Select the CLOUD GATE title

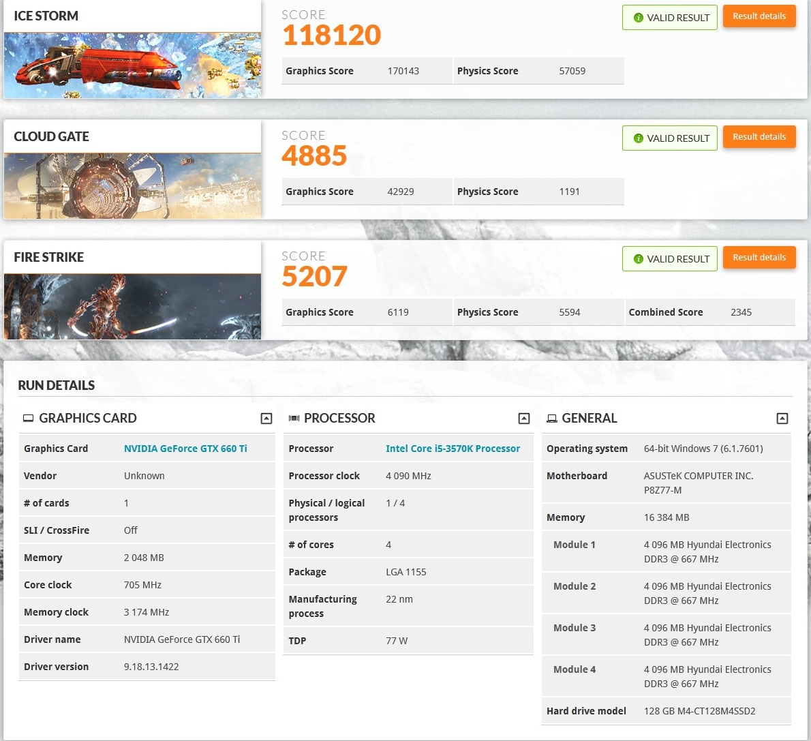(51, 136)
